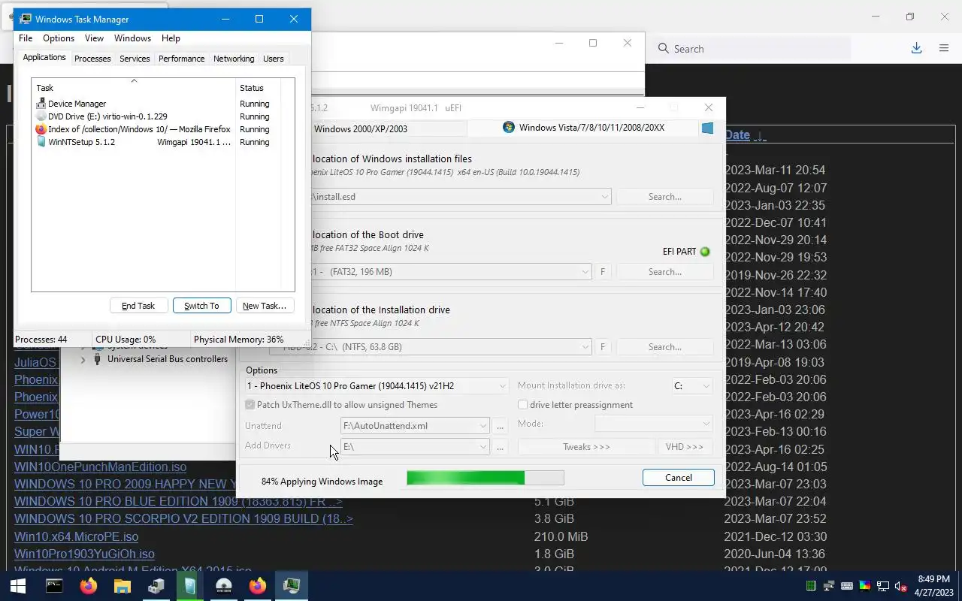This screenshot has width=962, height=601.
Task: Open File Explorer from the taskbar
Action: pos(123,586)
